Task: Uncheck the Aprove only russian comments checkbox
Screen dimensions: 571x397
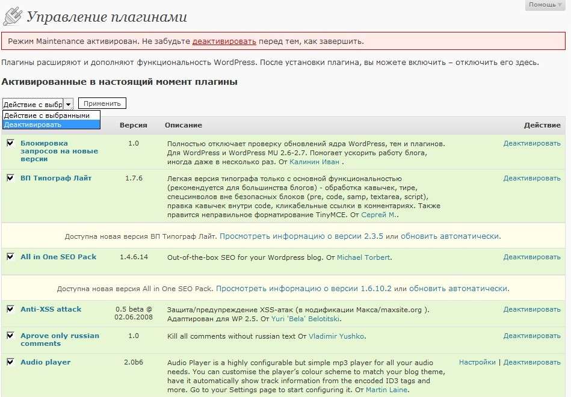Action: tap(10, 336)
